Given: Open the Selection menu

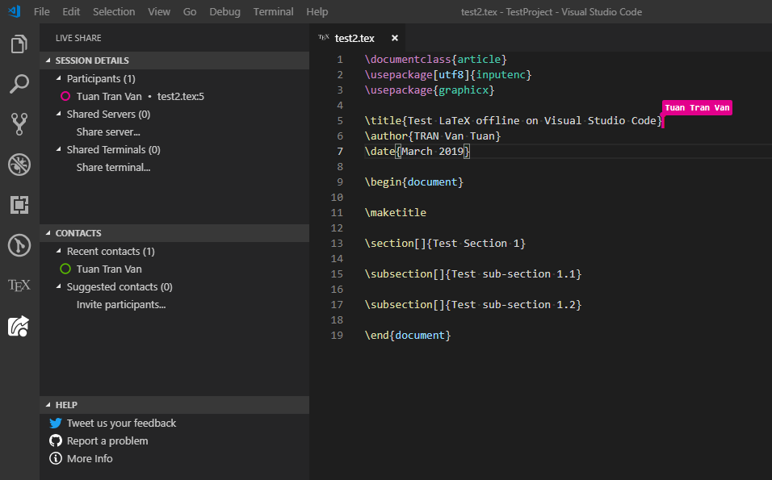Looking at the screenshot, I should [114, 12].
